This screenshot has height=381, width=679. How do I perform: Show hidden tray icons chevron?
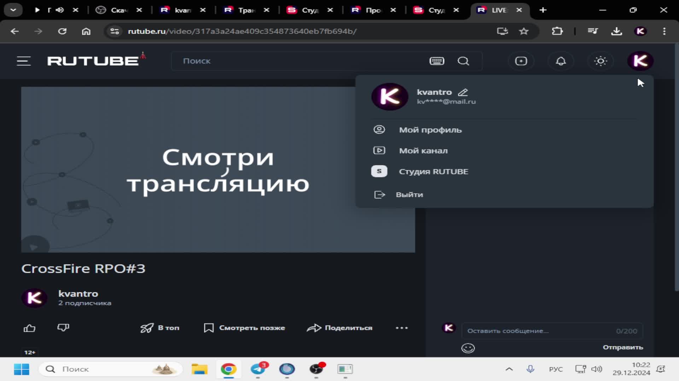tap(509, 369)
